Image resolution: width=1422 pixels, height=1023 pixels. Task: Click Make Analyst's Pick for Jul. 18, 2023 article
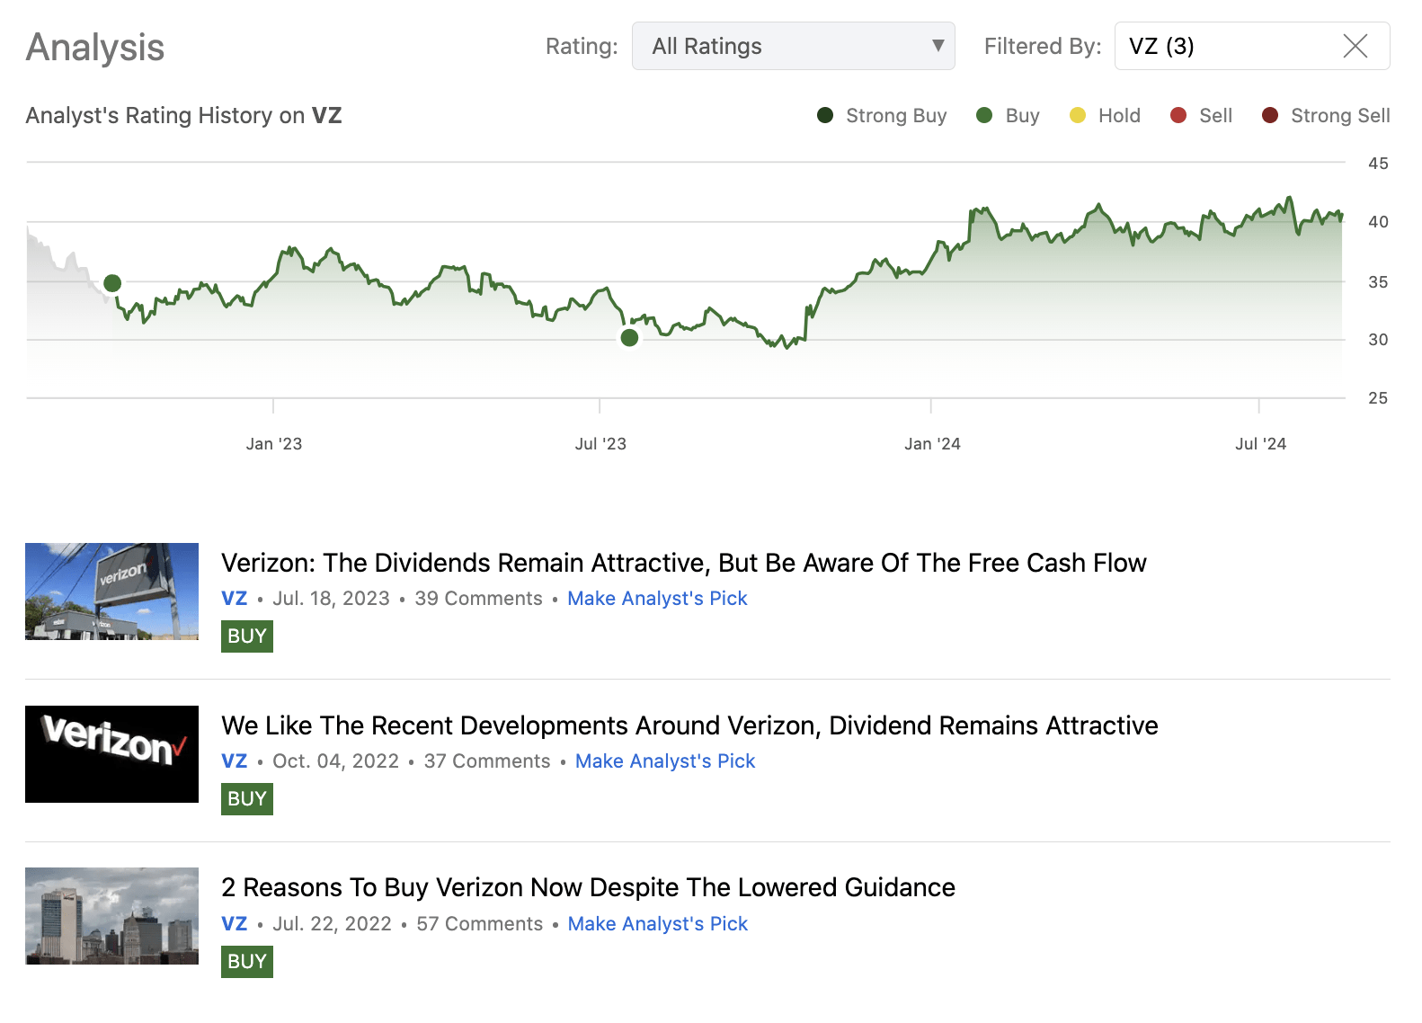click(x=657, y=599)
